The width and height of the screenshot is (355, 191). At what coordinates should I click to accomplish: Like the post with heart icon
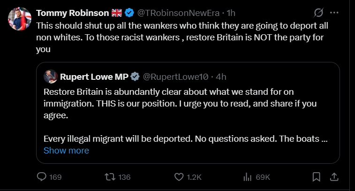coord(179,177)
